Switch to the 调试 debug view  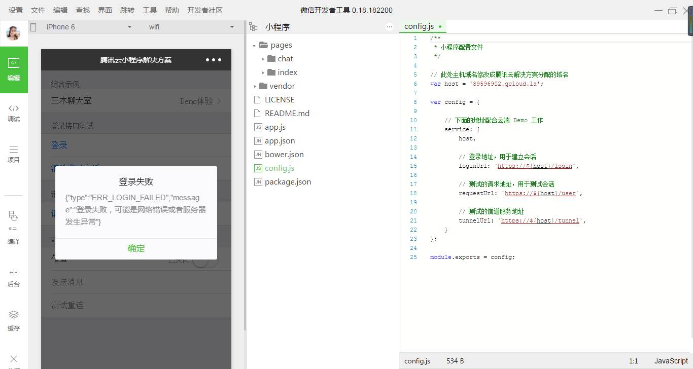tap(14, 113)
